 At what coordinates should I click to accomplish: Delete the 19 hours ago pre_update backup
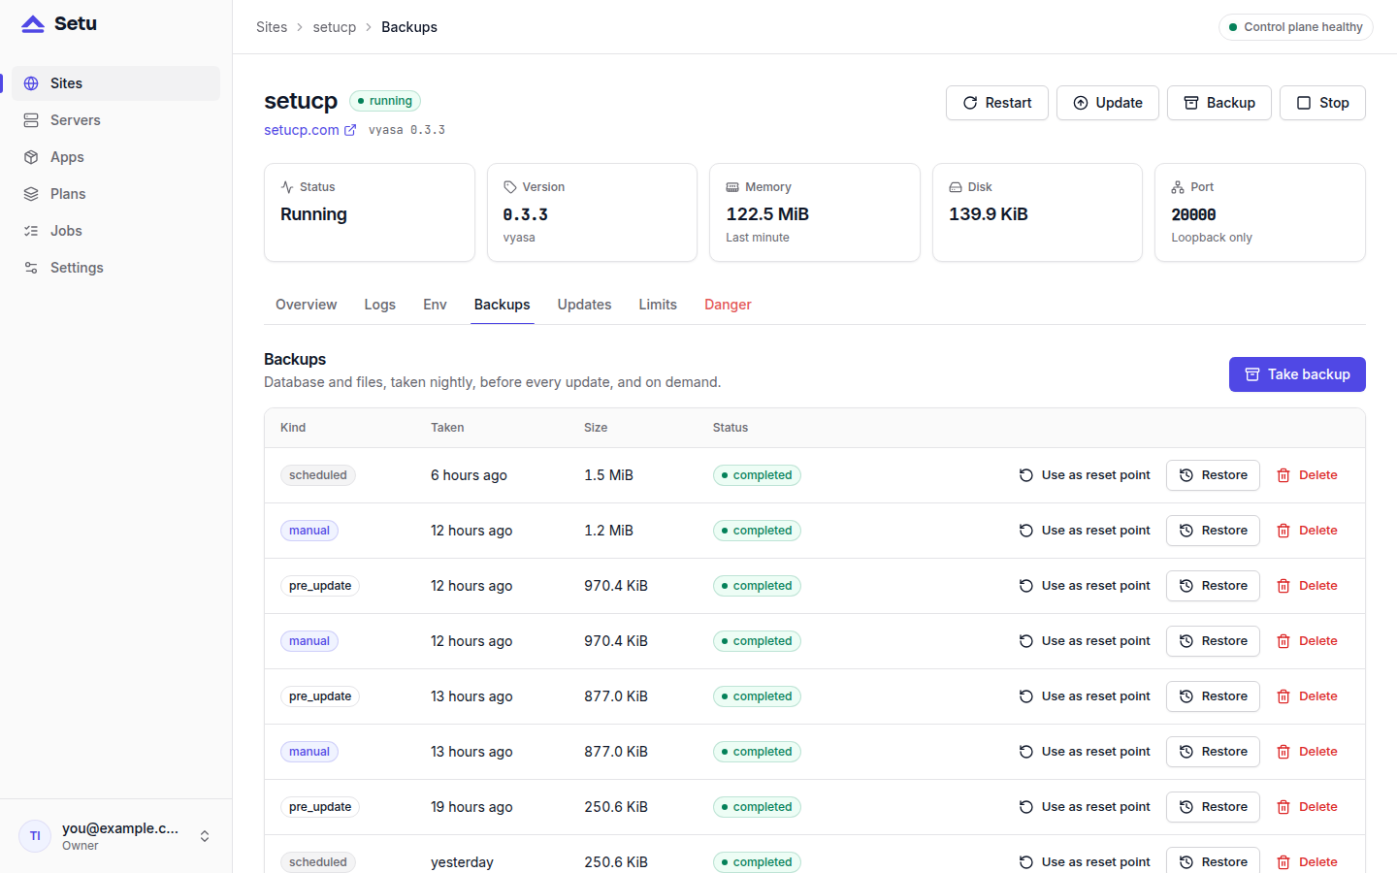point(1307,807)
